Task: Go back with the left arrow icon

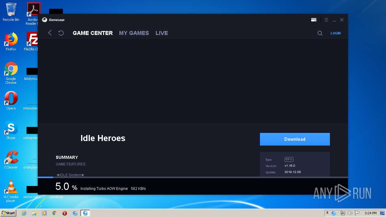Action: (50, 33)
